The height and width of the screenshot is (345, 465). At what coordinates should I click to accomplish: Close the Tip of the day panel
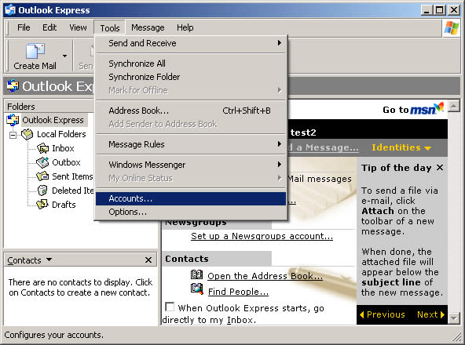[440, 168]
